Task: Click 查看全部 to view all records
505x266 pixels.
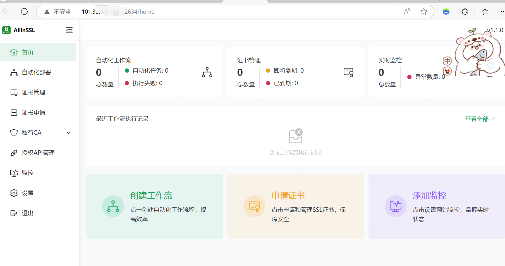Action: [x=480, y=119]
